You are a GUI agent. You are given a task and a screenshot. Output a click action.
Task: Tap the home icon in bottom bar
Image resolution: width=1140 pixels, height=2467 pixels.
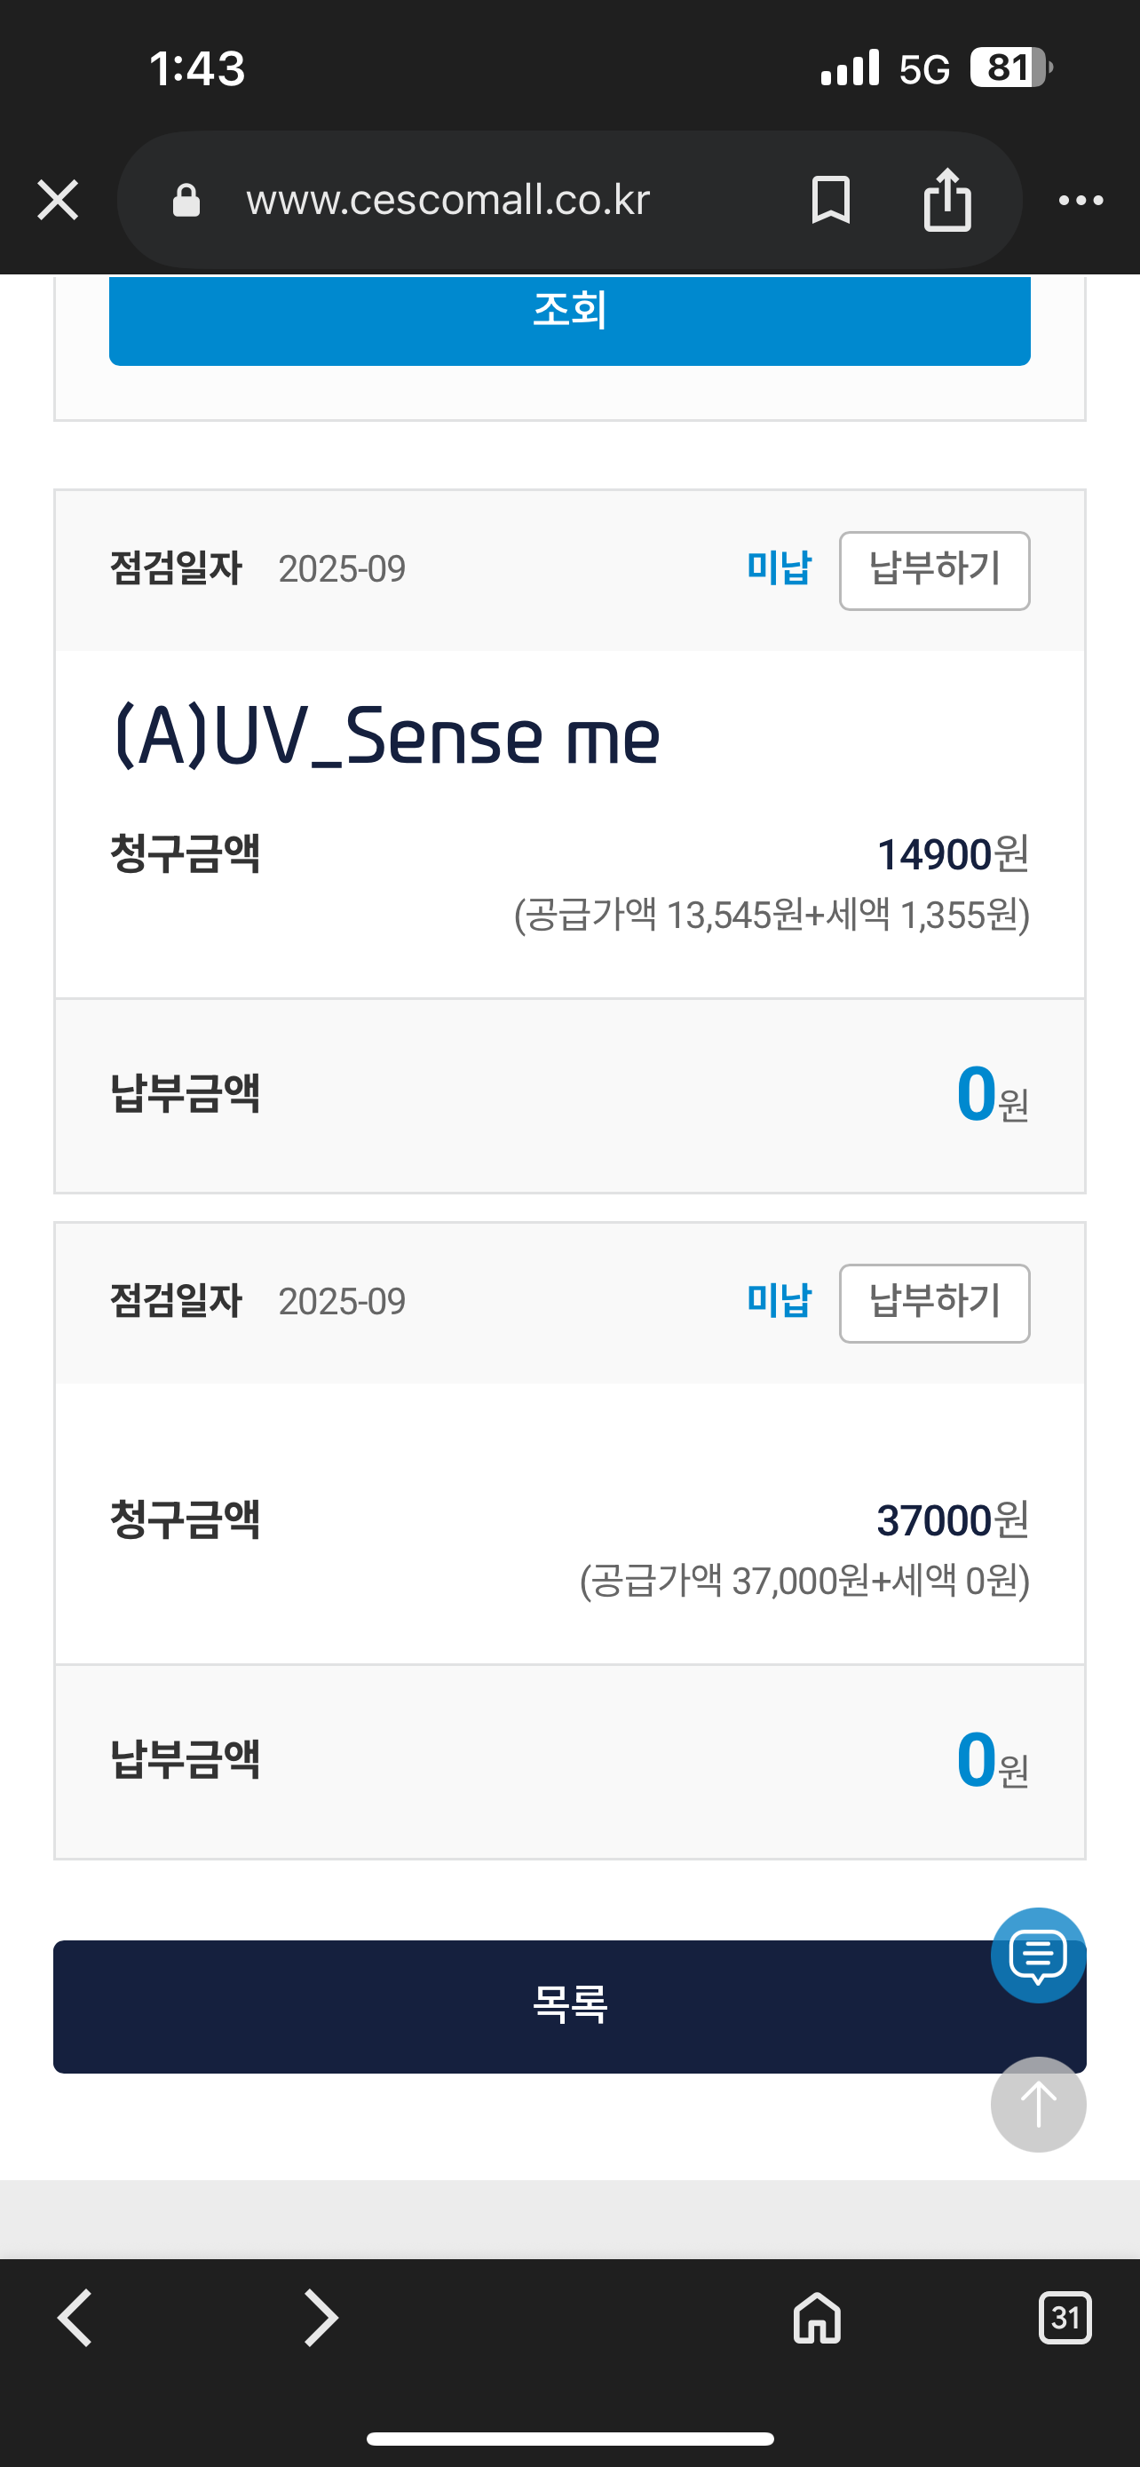817,2318
